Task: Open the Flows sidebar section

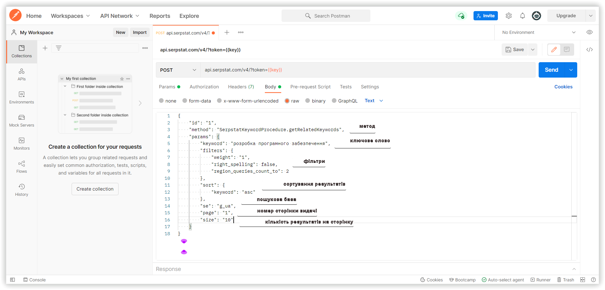Action: (x=22, y=167)
